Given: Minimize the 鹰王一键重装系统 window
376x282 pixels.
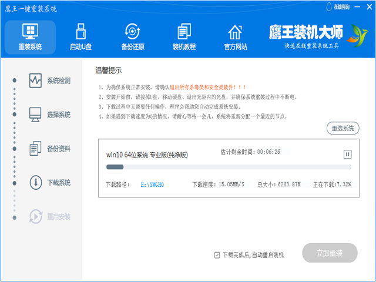Looking at the screenshot, I should tap(357, 6).
